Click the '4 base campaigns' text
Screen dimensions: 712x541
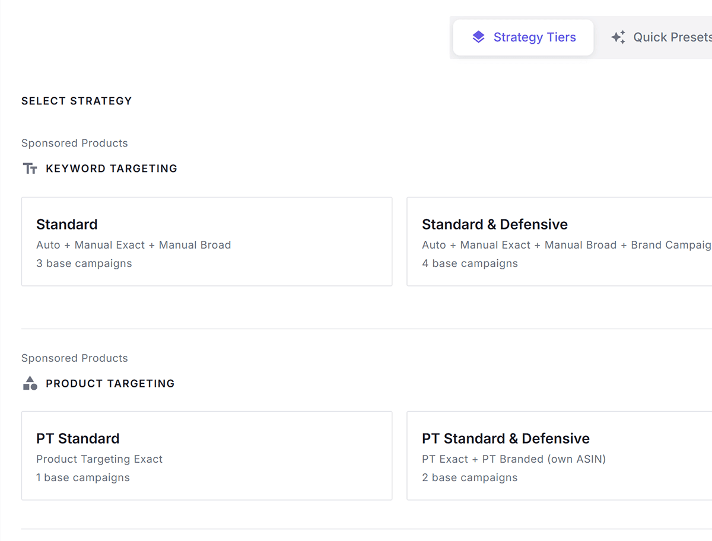[x=469, y=263]
